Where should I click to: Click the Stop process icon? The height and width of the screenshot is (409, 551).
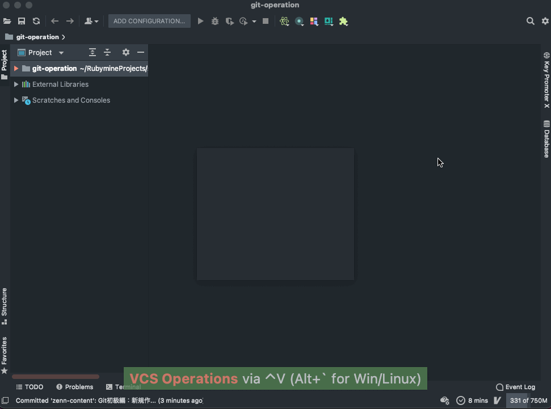point(264,21)
